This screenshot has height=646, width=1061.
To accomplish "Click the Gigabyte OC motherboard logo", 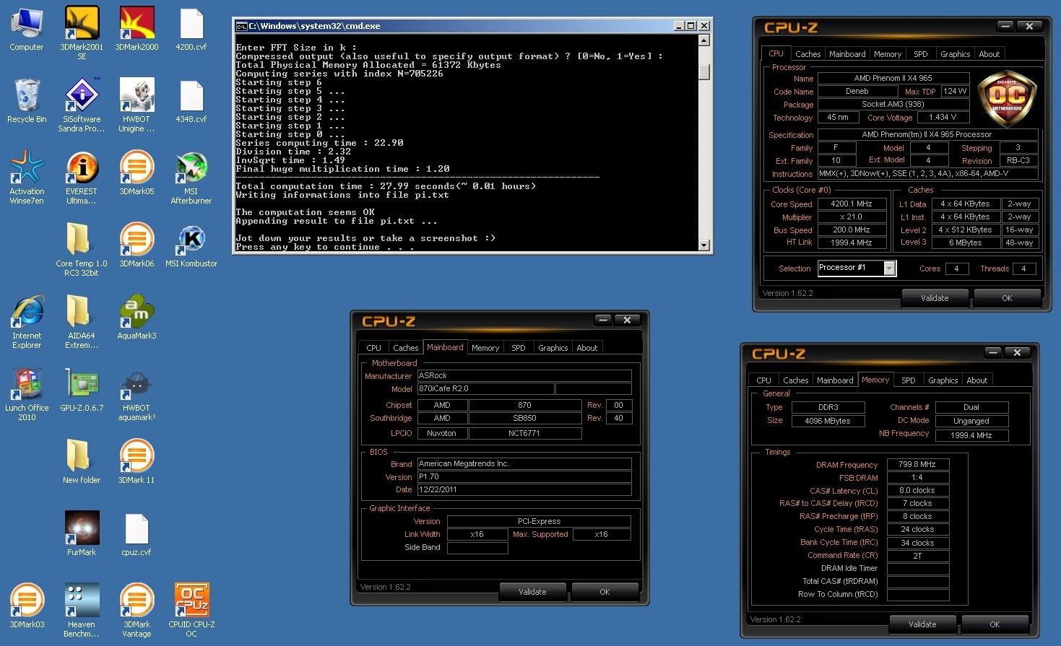I will (1007, 98).
